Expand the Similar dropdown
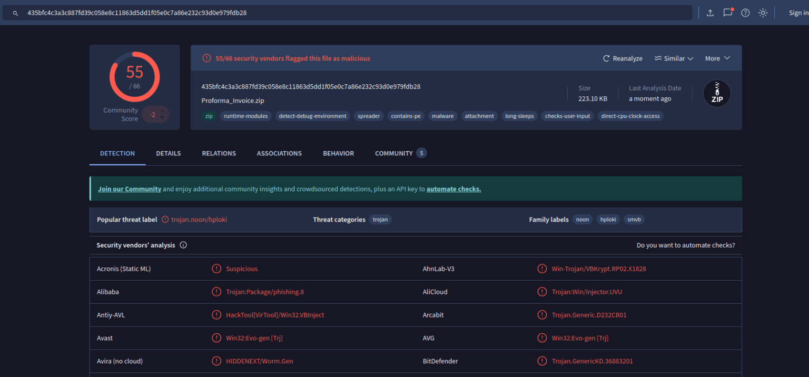 (x=673, y=58)
